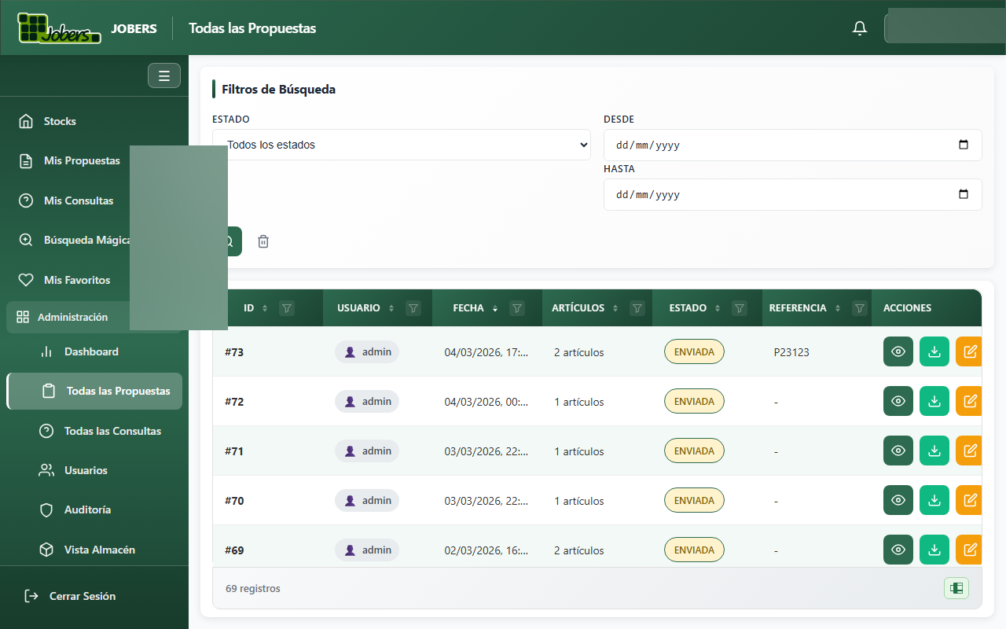Click the notifications bell icon

pyautogui.click(x=860, y=28)
